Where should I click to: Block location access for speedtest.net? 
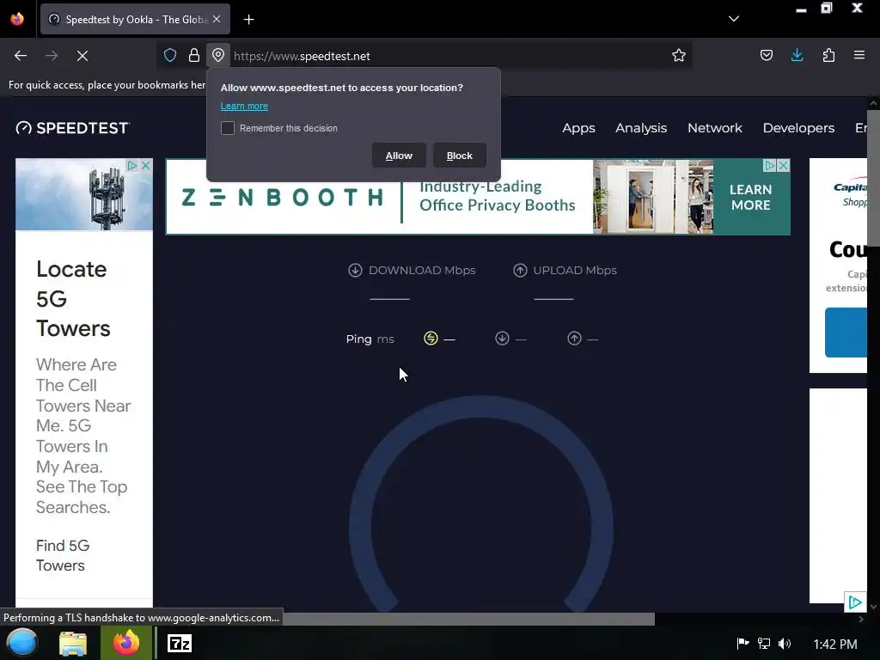460,156
